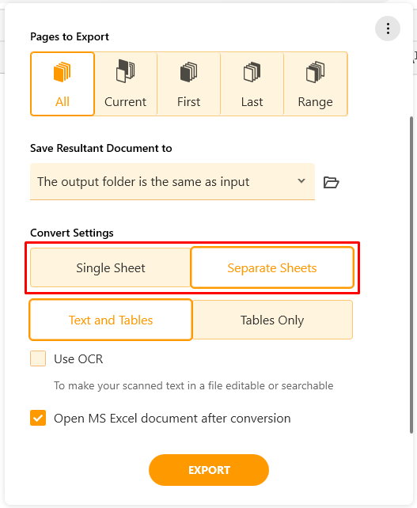Screen dimensions: 417x508
Task: Select All pages to export
Action: point(63,84)
